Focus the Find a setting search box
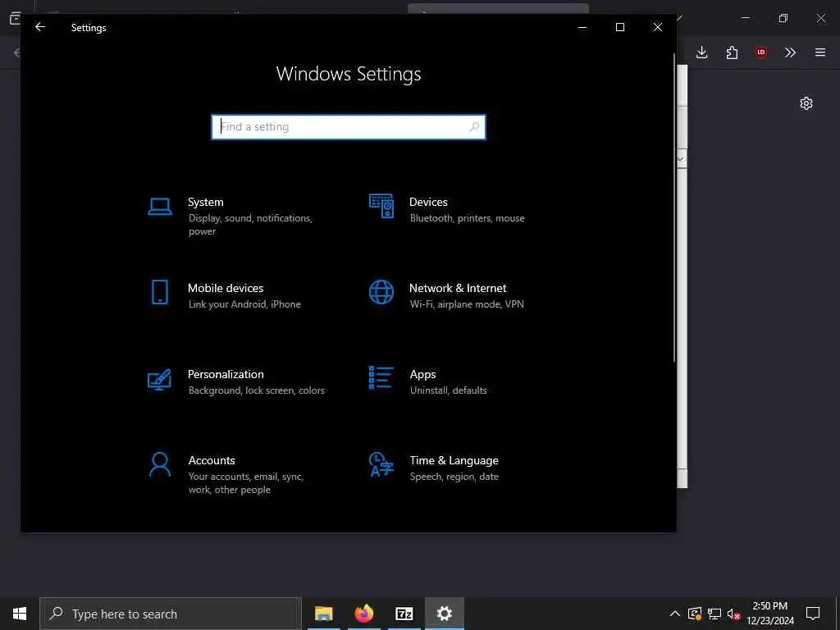The width and height of the screenshot is (840, 630). click(349, 127)
